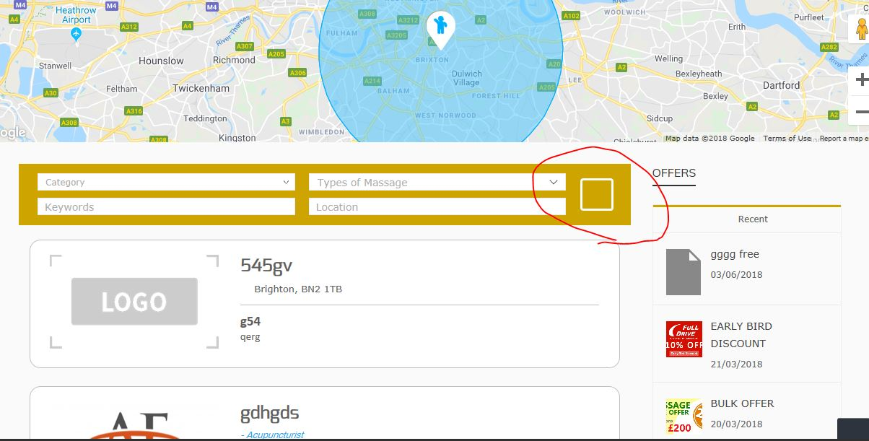Select the Recent offers tab
Viewport: 869px width, 441px height.
[x=753, y=219]
